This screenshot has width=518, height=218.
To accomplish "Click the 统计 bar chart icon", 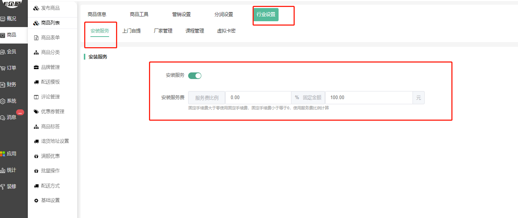I will (3, 170).
